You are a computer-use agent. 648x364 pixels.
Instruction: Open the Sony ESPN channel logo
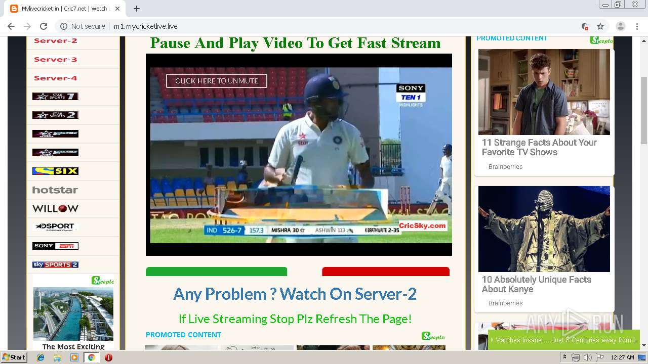tap(55, 246)
